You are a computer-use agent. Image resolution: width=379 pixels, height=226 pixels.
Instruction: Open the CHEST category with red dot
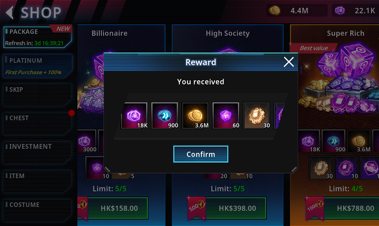(x=38, y=124)
